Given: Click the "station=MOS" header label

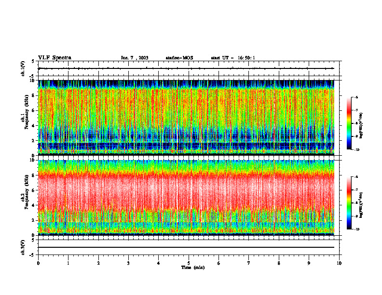Looking at the screenshot, I should pyautogui.click(x=179, y=58).
